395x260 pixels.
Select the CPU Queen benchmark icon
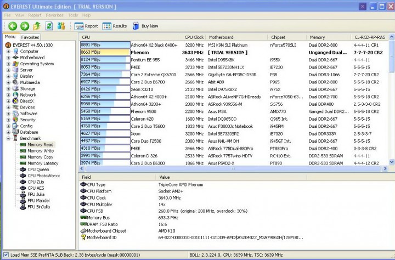coord(23,169)
